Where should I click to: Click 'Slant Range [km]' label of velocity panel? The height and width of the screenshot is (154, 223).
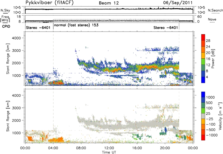tap(8, 116)
